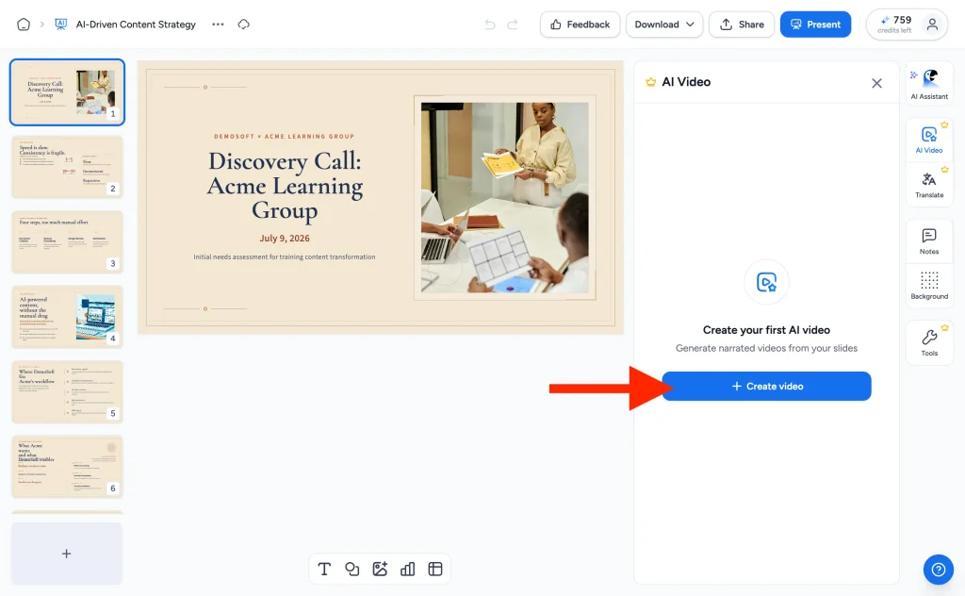Insert a shape from the bottom toolbar

coord(352,569)
